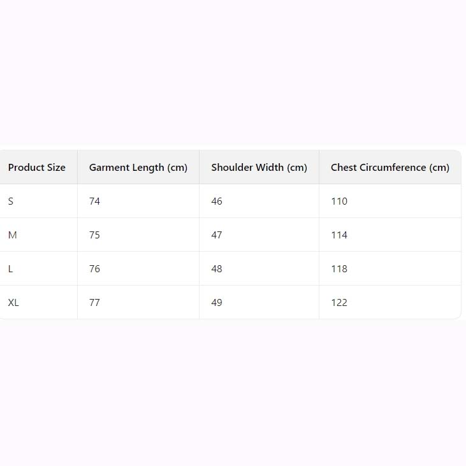
Task: Select the S size cell
Action: click(11, 201)
